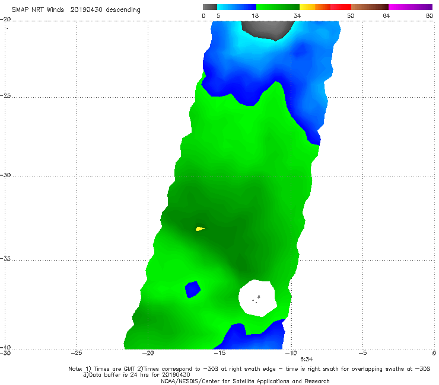The height and width of the screenshot is (385, 439).
Task: Click the word 'descending' in the title
Action: 123,10
